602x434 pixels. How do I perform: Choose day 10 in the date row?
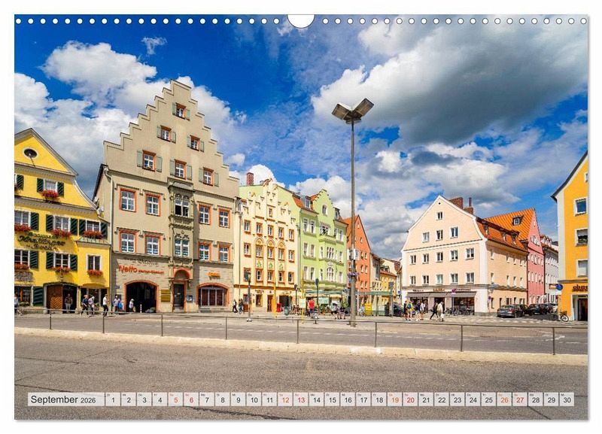[254, 399]
